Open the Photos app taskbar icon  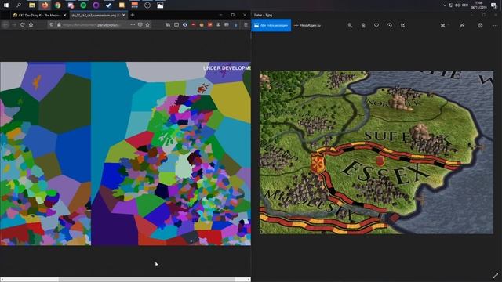pyautogui.click(x=160, y=5)
